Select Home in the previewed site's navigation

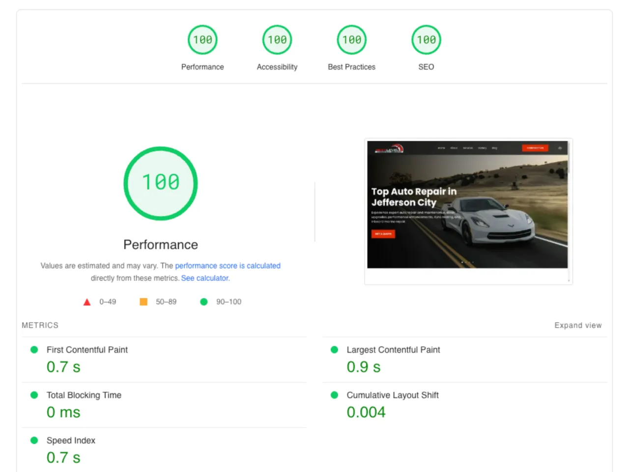click(x=441, y=148)
